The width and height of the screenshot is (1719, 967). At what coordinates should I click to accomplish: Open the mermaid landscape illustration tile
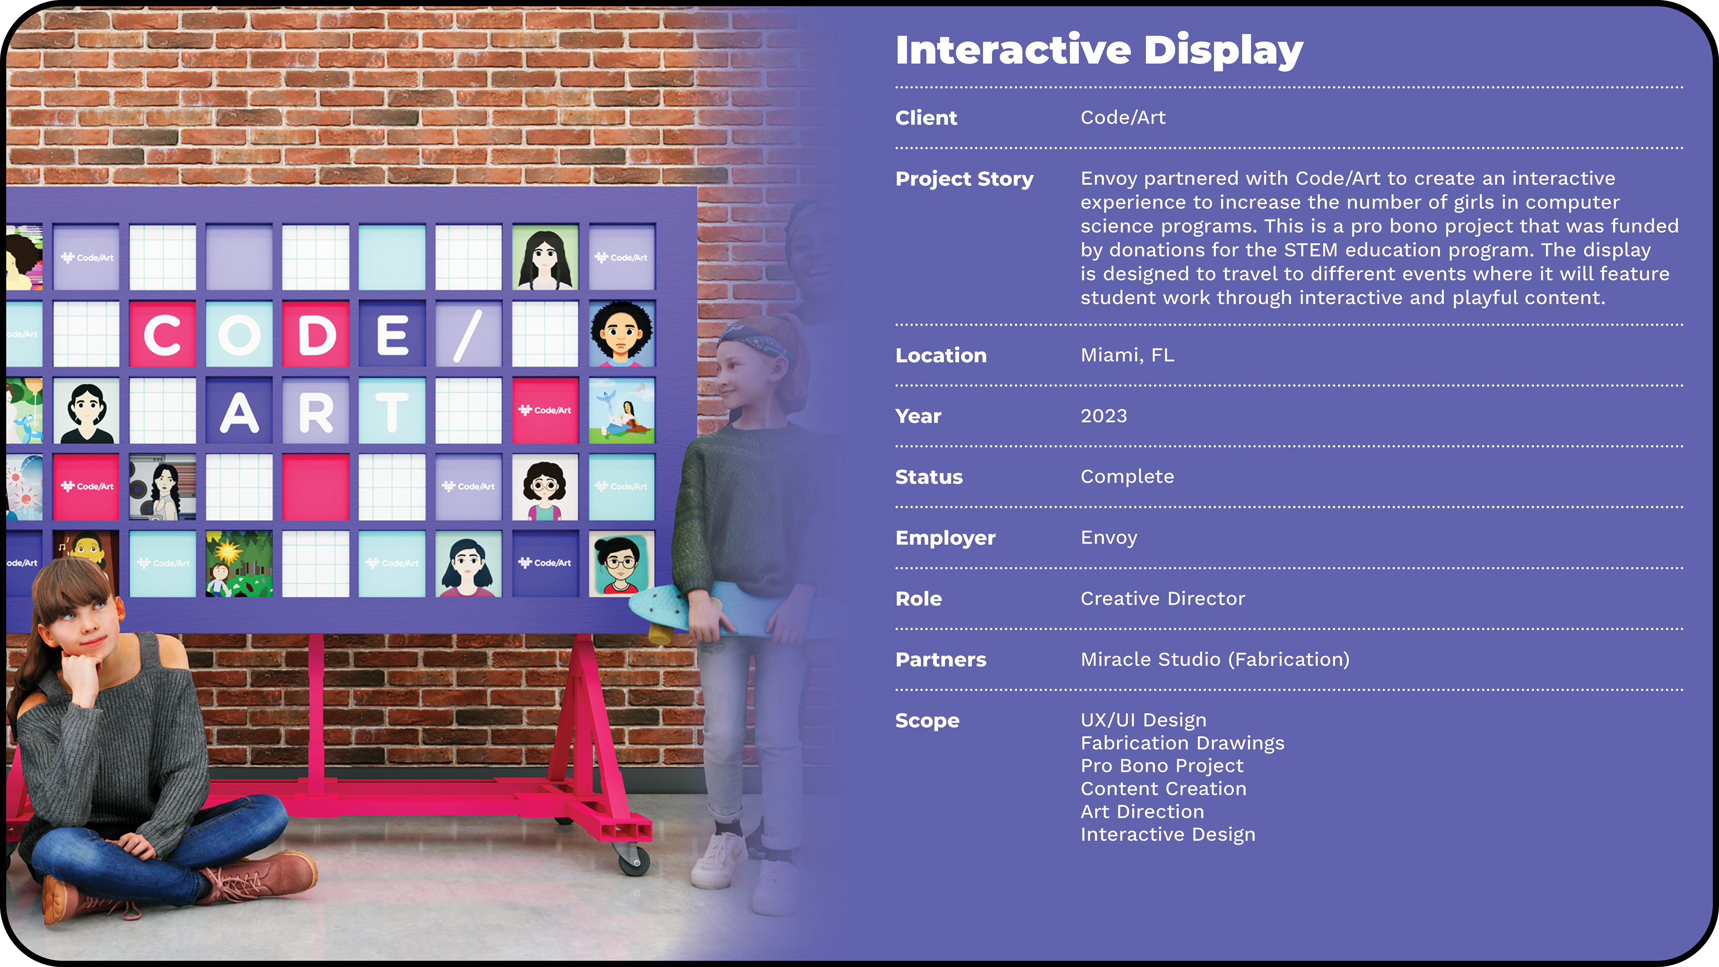(x=621, y=411)
